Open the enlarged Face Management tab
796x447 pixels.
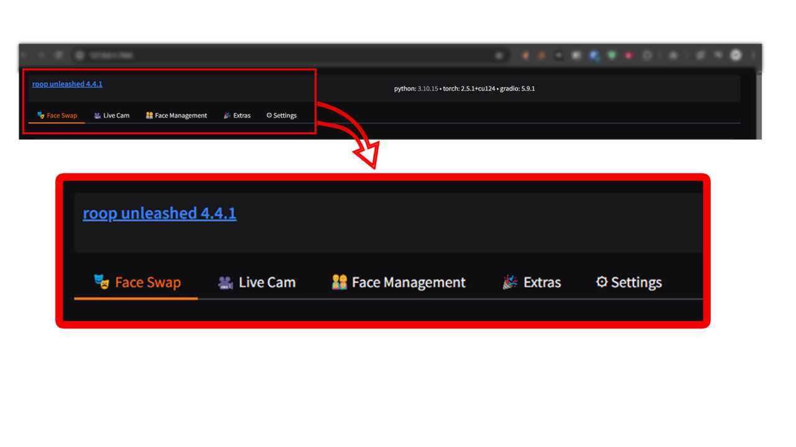tap(399, 282)
